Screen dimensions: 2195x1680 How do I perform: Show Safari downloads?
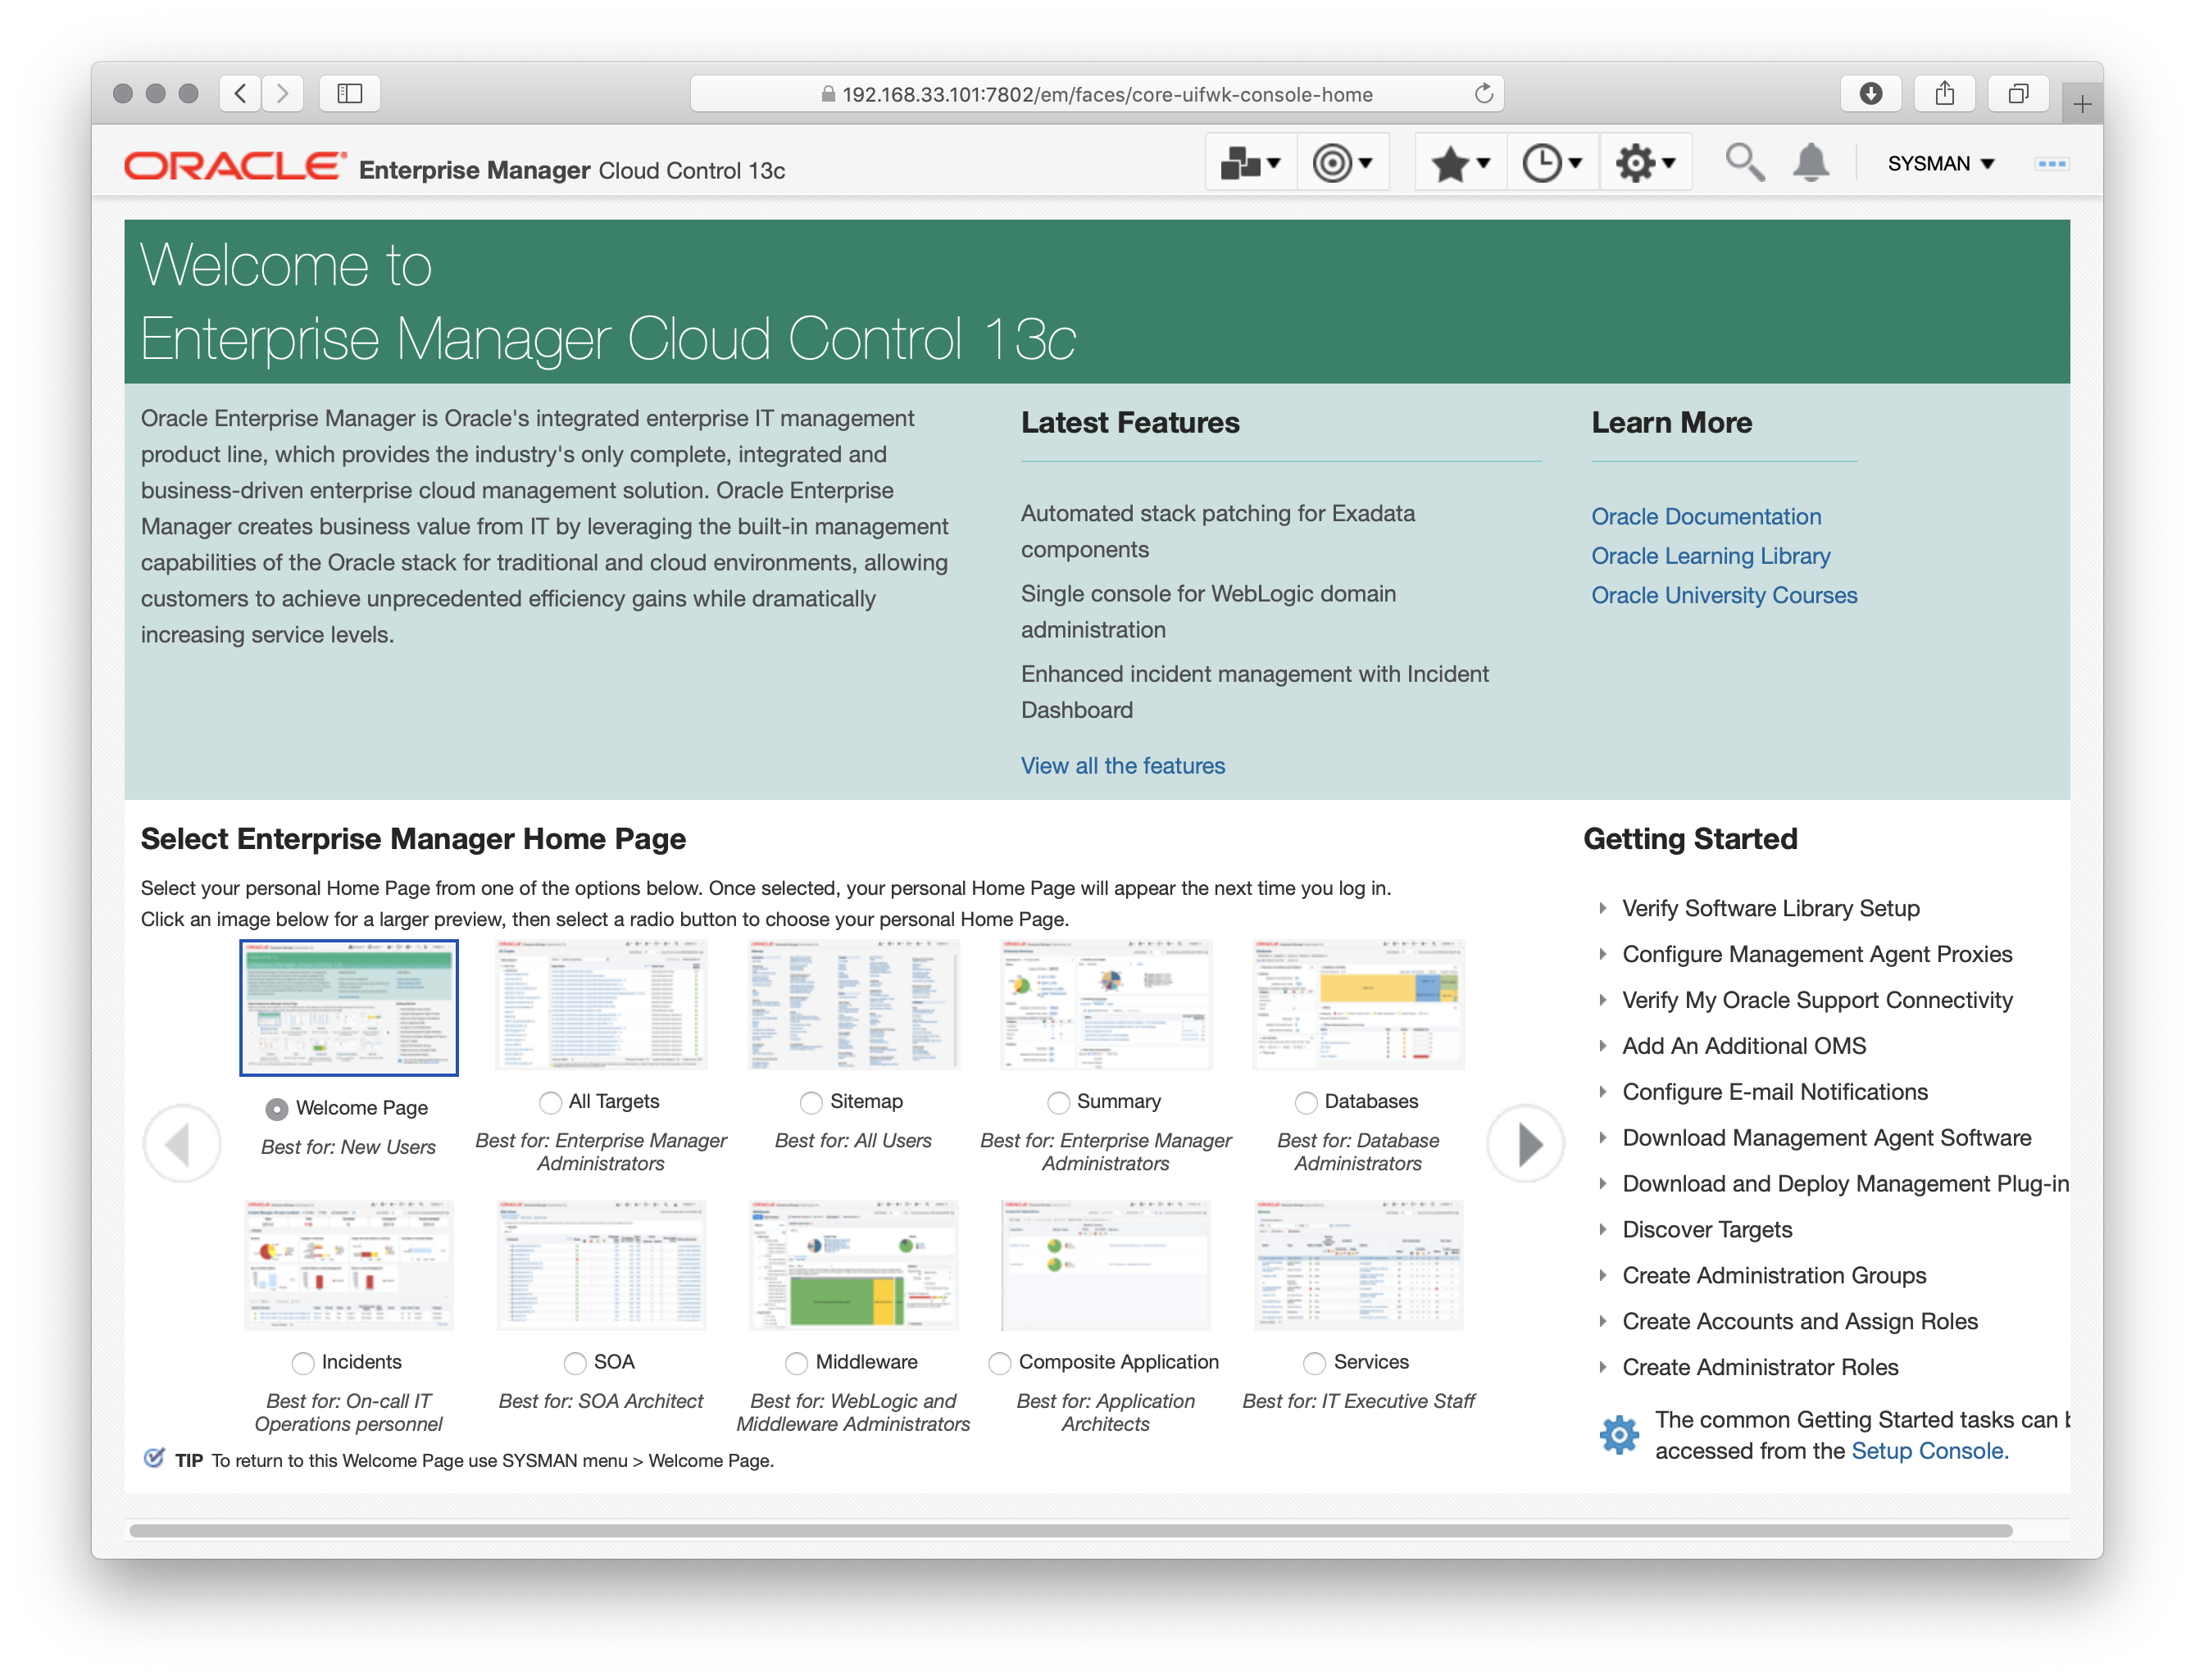click(x=1870, y=94)
